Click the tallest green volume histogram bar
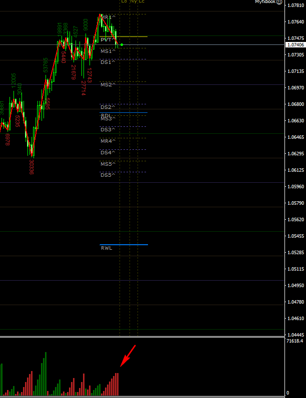This screenshot has height=398, width=306. pos(45,374)
